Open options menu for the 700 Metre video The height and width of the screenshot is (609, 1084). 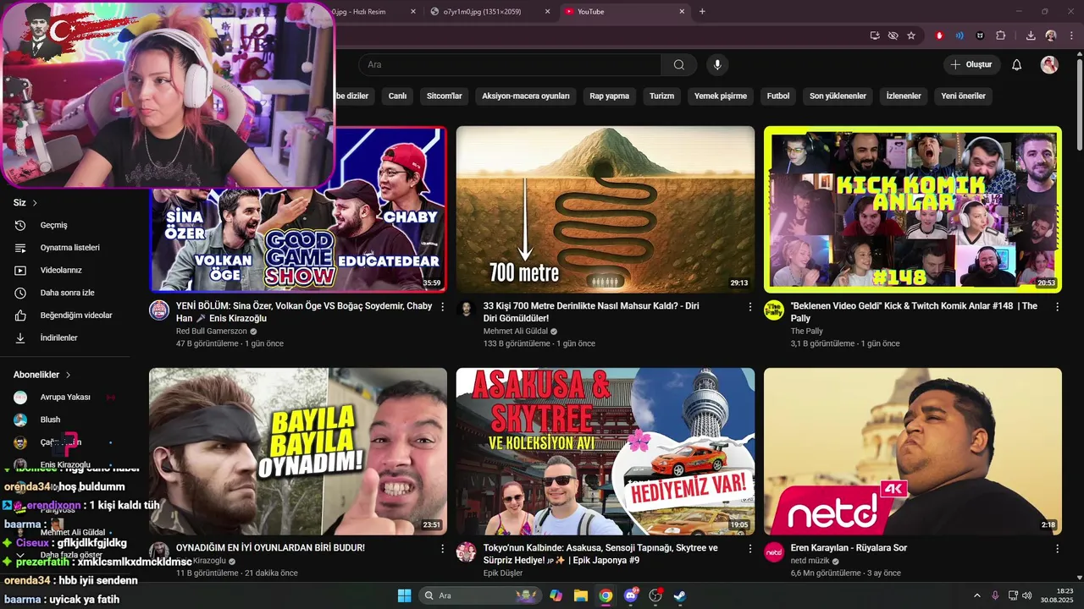749,307
